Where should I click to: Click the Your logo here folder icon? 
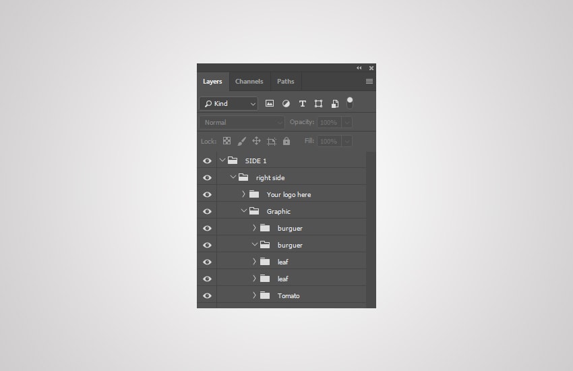coord(254,194)
